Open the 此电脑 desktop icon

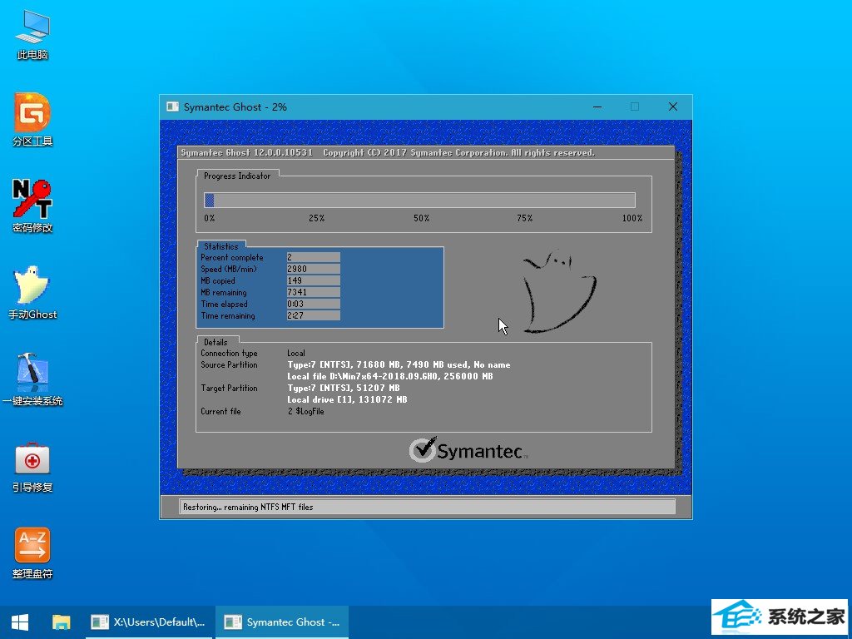[x=32, y=33]
